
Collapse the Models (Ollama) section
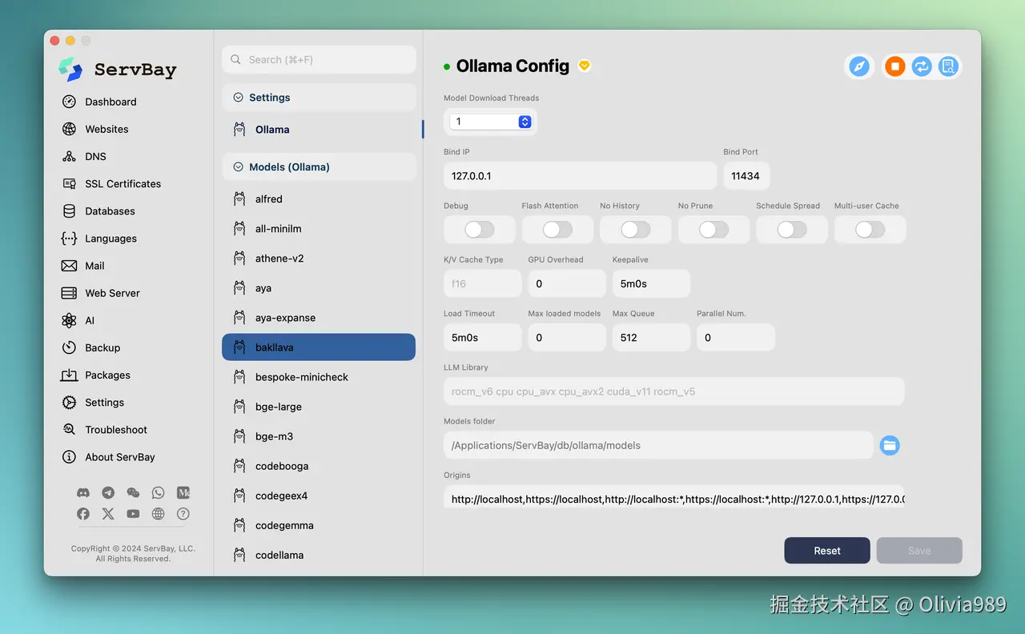point(238,167)
